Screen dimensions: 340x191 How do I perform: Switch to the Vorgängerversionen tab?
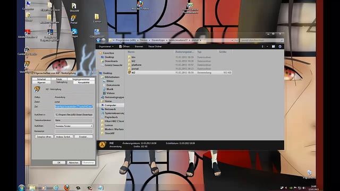[81, 79]
